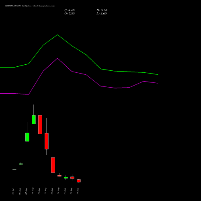The image size is (201, 201).
Task: Select the 13 Aug date label
Action: (52, 191)
